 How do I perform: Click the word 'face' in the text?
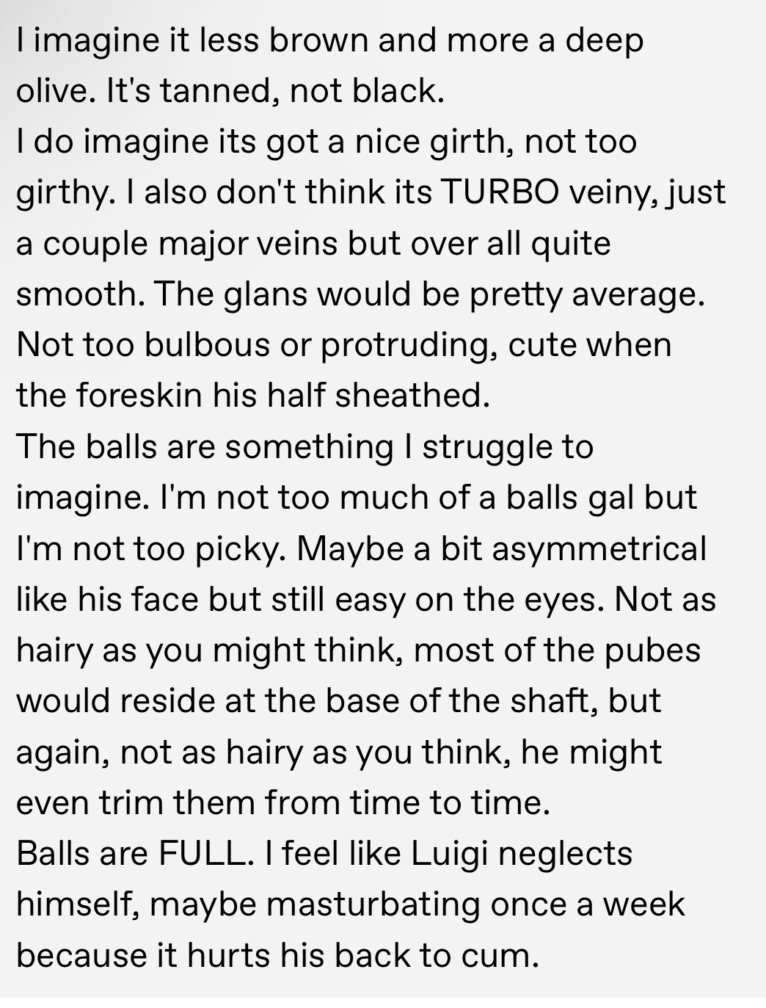click(164, 599)
